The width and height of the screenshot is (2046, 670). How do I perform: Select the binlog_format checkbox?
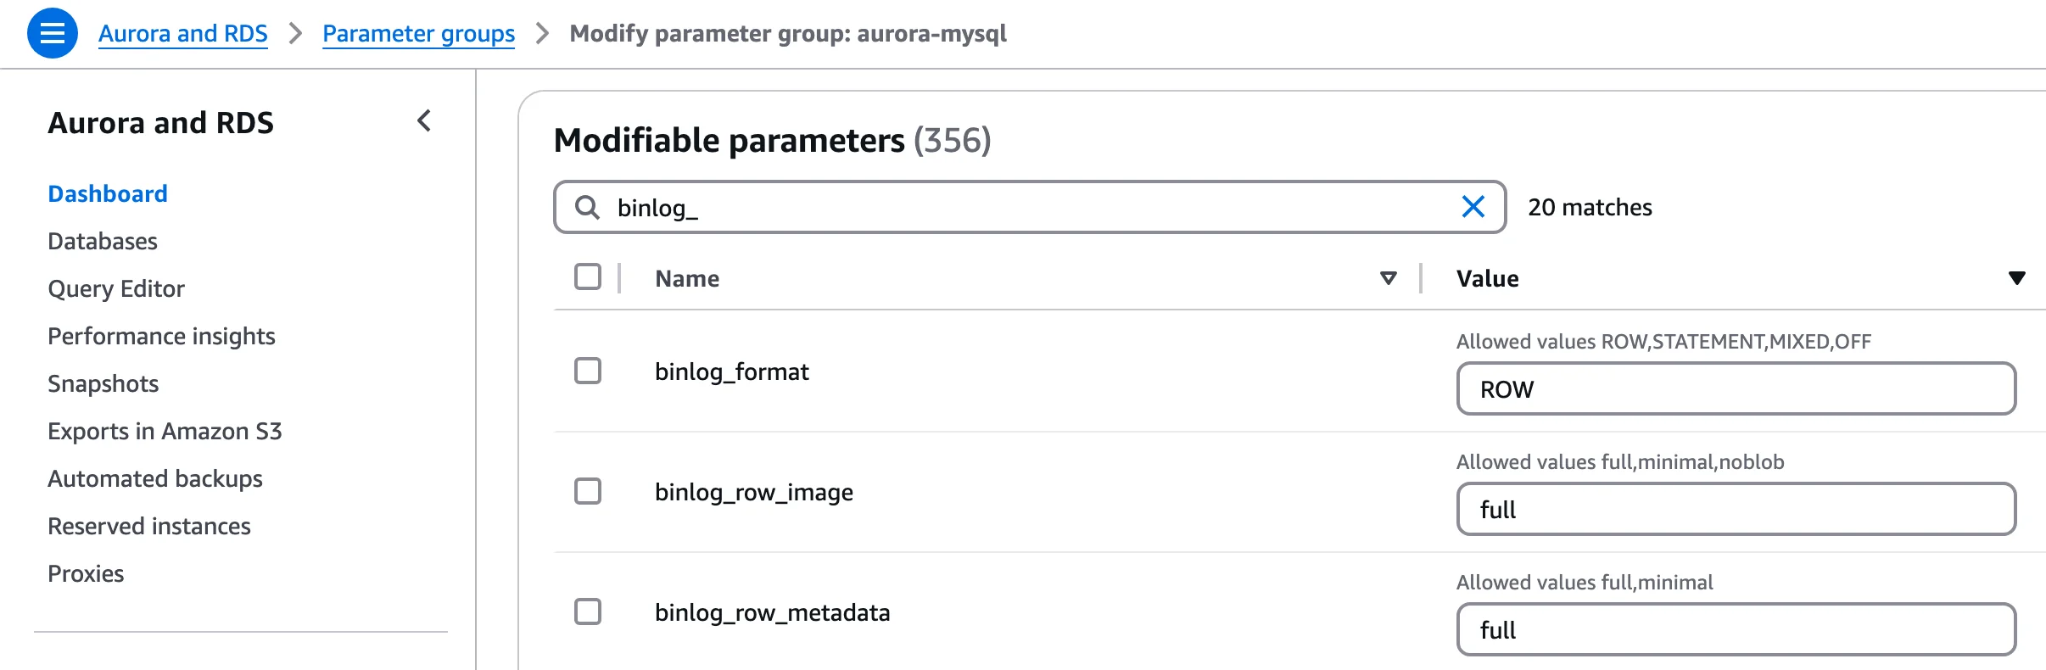(588, 371)
